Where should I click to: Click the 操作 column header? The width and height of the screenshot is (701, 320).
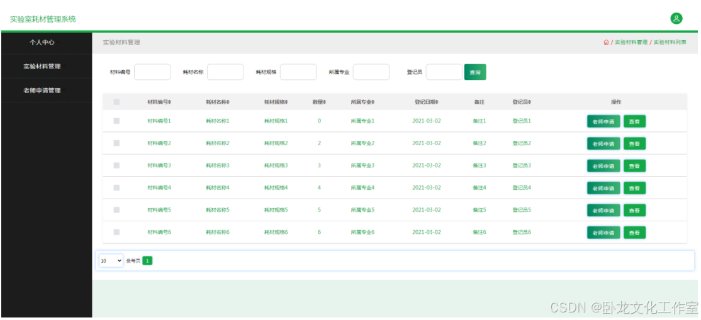616,102
